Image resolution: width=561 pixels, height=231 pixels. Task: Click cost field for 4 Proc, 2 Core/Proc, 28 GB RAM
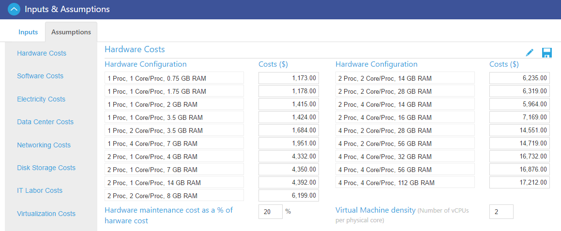519,130
